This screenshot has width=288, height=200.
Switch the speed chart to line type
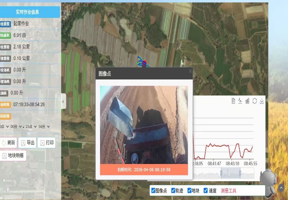point(240,101)
